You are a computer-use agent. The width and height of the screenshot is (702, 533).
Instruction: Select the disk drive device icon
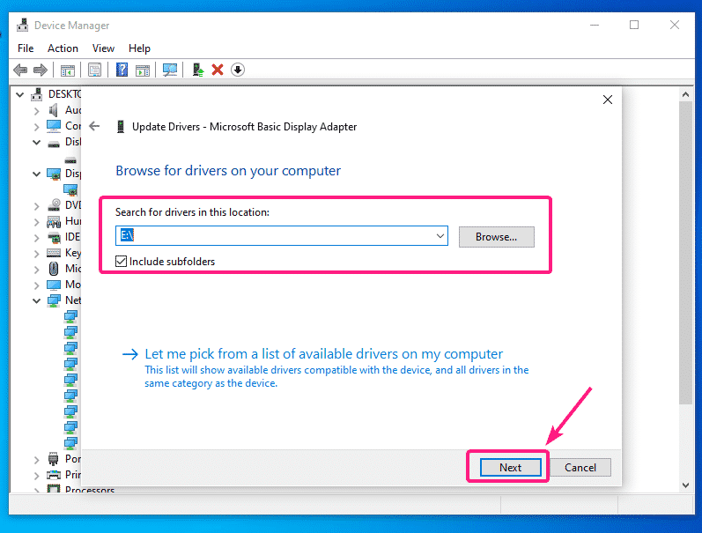pyautogui.click(x=70, y=160)
